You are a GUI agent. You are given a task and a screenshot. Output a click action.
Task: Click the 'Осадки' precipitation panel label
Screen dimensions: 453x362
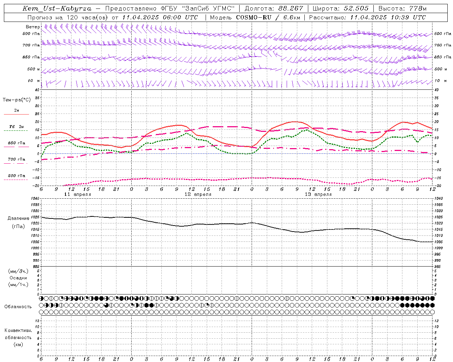click(18, 278)
